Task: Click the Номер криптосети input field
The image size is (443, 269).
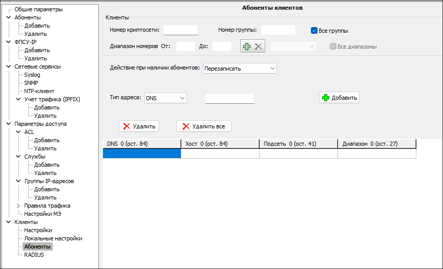Action: coord(180,30)
